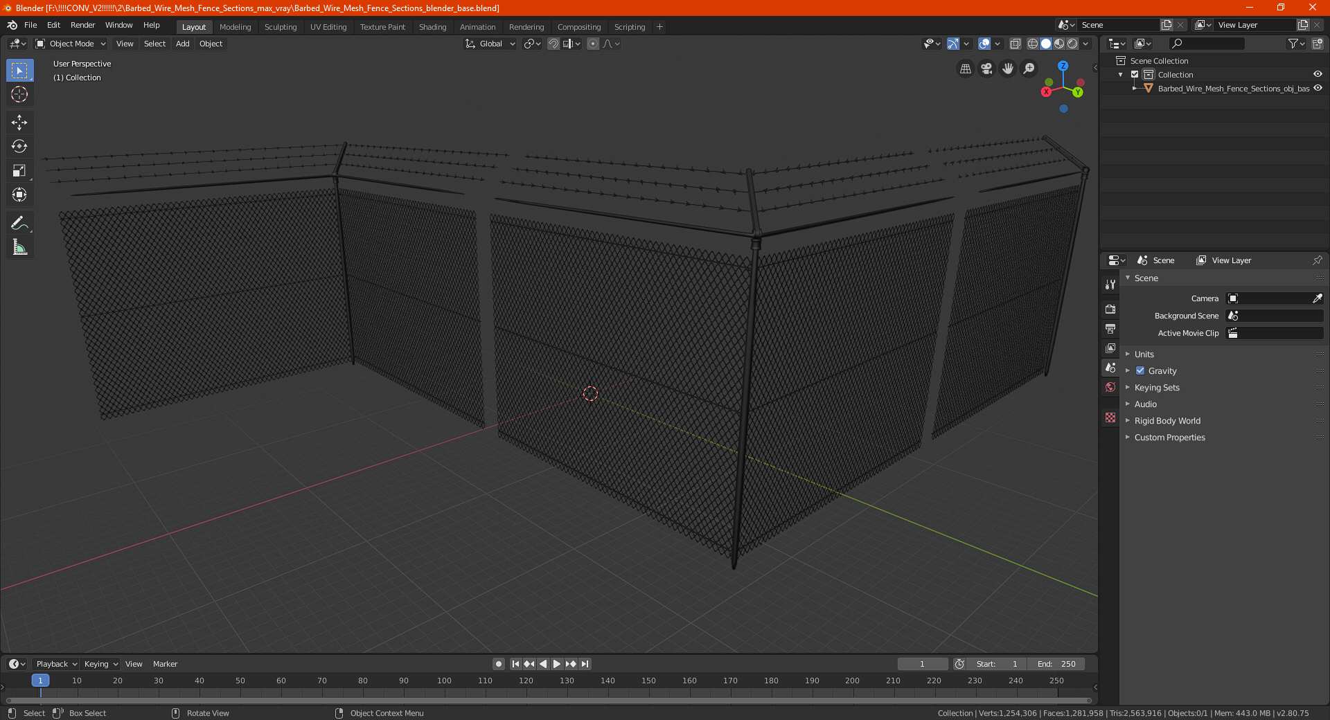Viewport: 1330px width, 720px height.
Task: Switch to rendered viewport shading
Action: [x=1072, y=44]
